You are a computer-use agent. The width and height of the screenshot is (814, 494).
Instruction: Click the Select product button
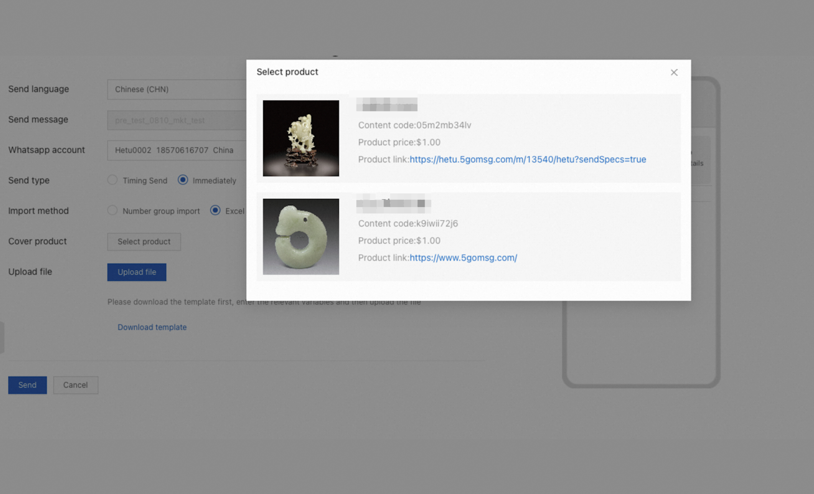[x=144, y=242]
